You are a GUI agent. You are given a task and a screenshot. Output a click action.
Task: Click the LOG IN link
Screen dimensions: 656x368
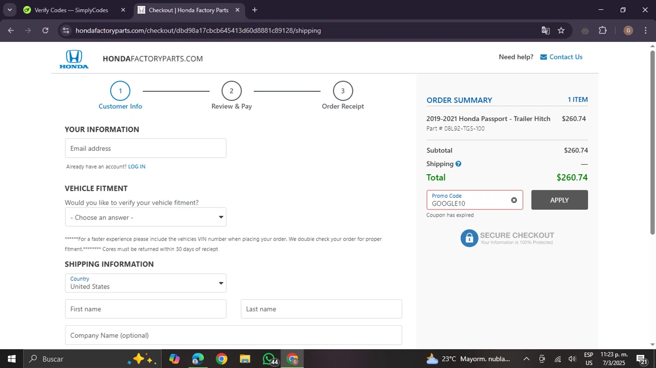[137, 167]
